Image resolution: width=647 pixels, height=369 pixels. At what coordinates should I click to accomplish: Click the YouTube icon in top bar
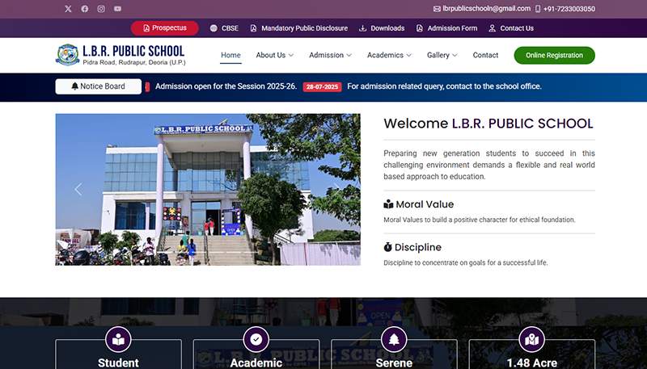coord(118,9)
